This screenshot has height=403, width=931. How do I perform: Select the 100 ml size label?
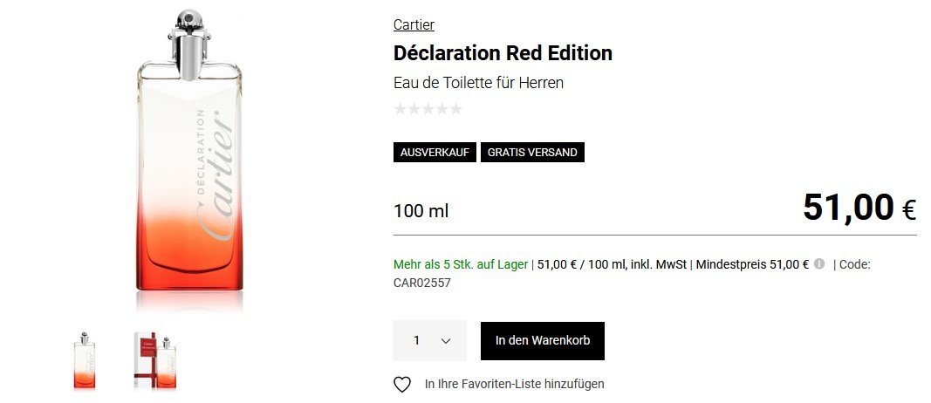coord(421,210)
